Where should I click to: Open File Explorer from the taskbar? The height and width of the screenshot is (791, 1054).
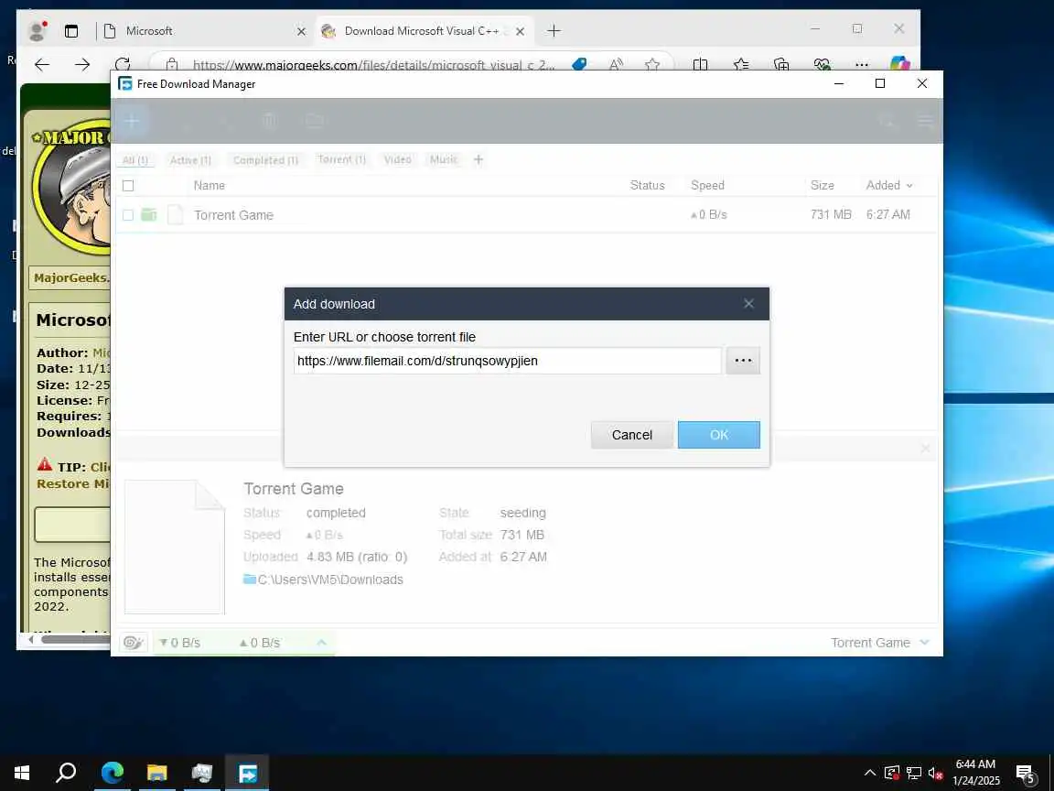coord(156,773)
